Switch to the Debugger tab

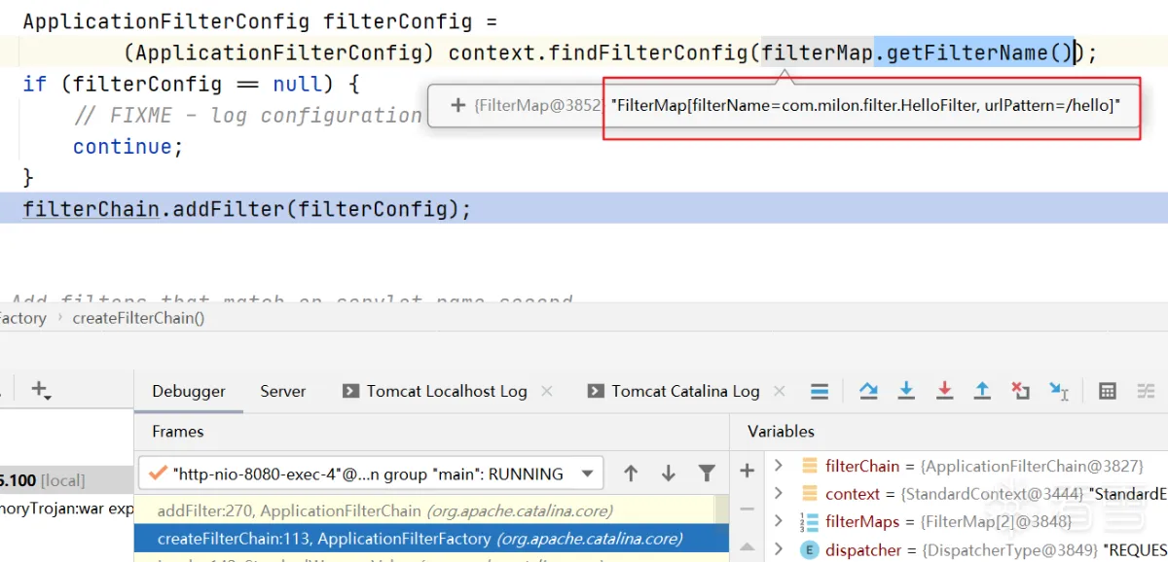pos(189,391)
